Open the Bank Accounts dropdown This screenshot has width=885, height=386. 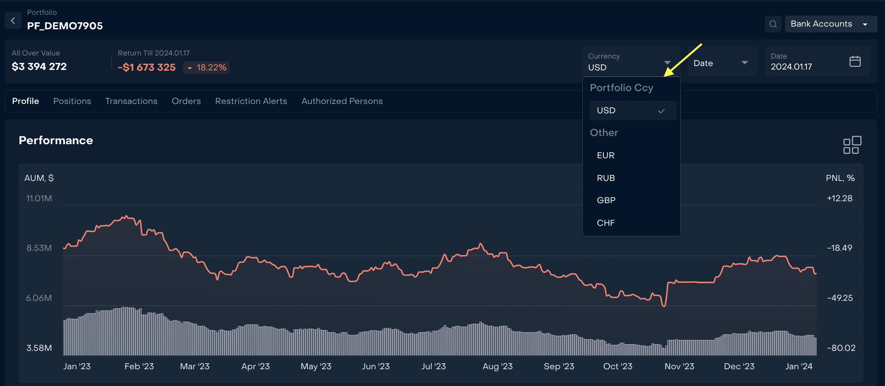830,24
